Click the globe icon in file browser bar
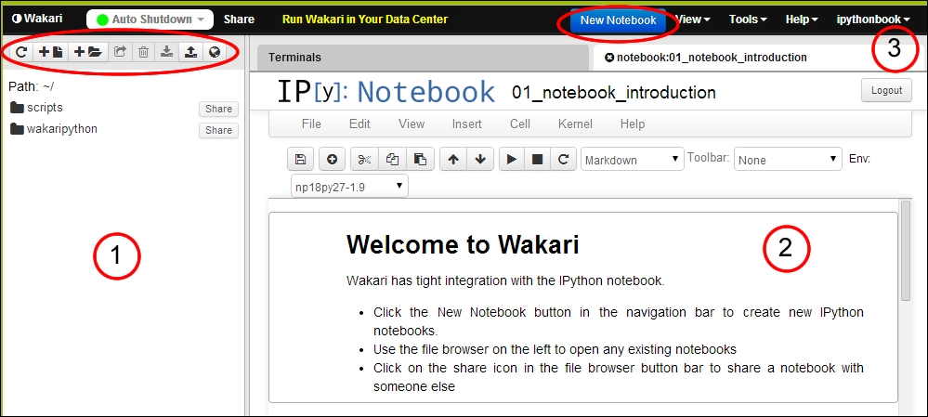 coord(215,52)
